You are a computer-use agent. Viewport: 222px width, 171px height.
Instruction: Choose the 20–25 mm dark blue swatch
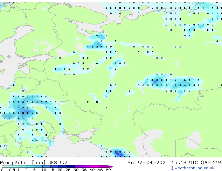(62, 166)
